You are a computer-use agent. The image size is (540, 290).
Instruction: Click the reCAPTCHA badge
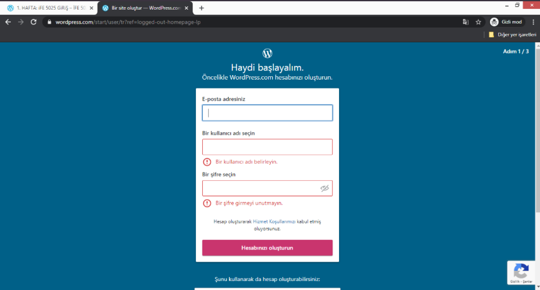tap(521, 272)
